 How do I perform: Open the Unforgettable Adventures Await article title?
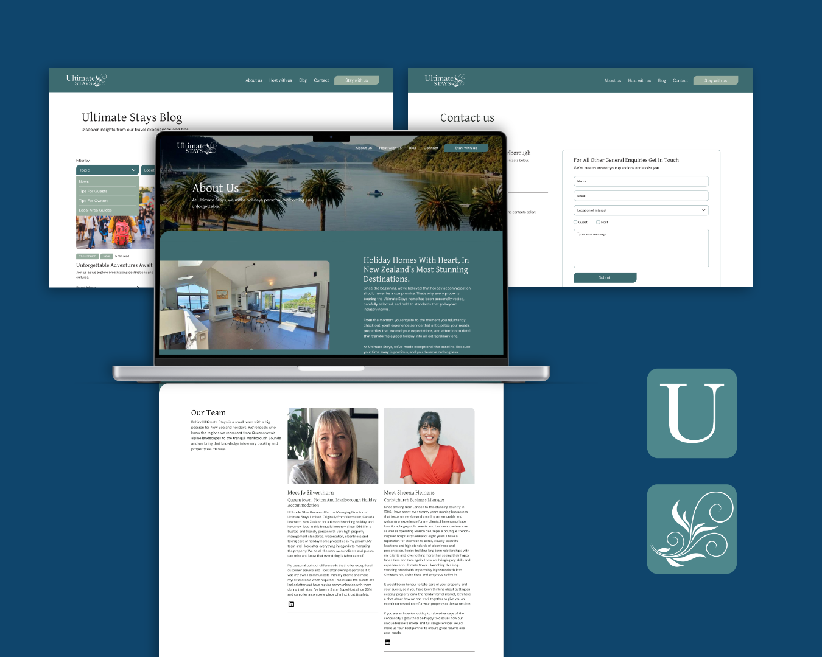click(x=114, y=265)
